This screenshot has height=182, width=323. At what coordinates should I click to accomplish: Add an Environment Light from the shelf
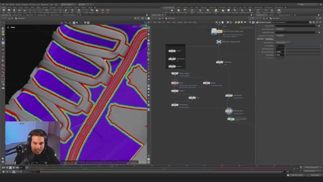click(216, 11)
